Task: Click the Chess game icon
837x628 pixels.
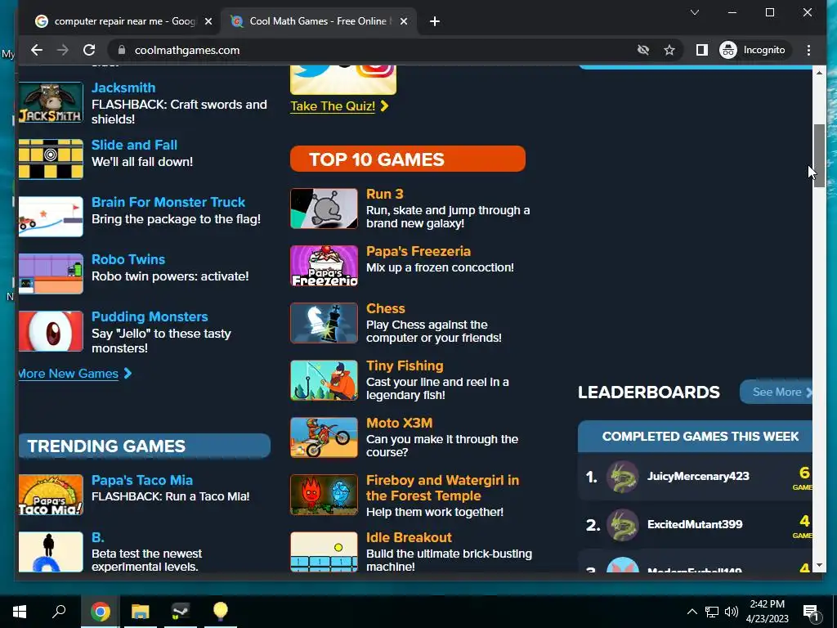Action: click(x=324, y=322)
